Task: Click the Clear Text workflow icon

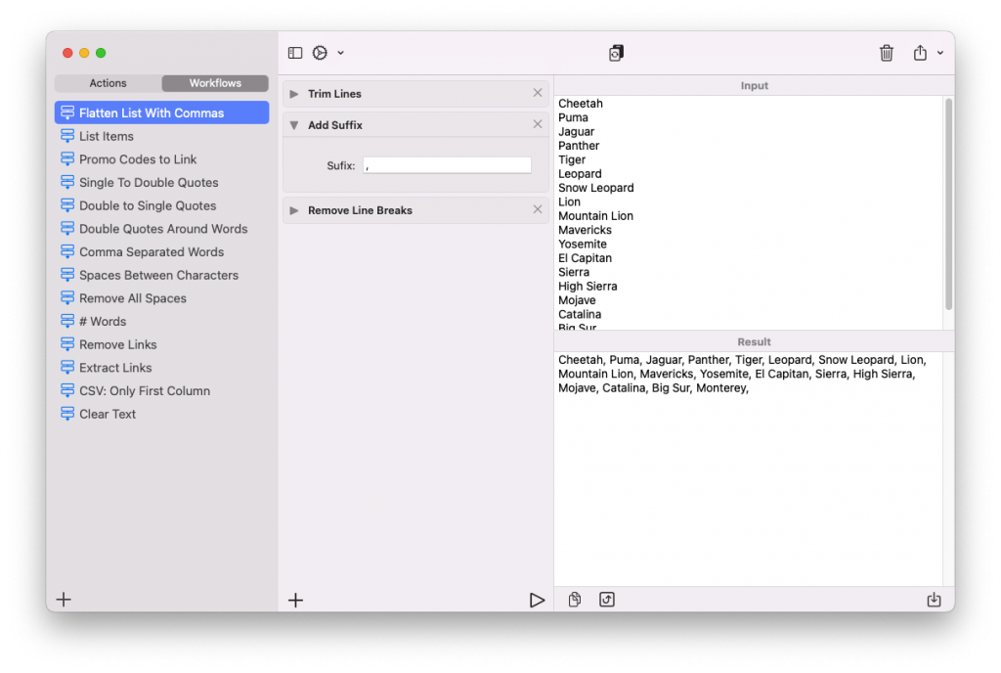Action: point(67,413)
